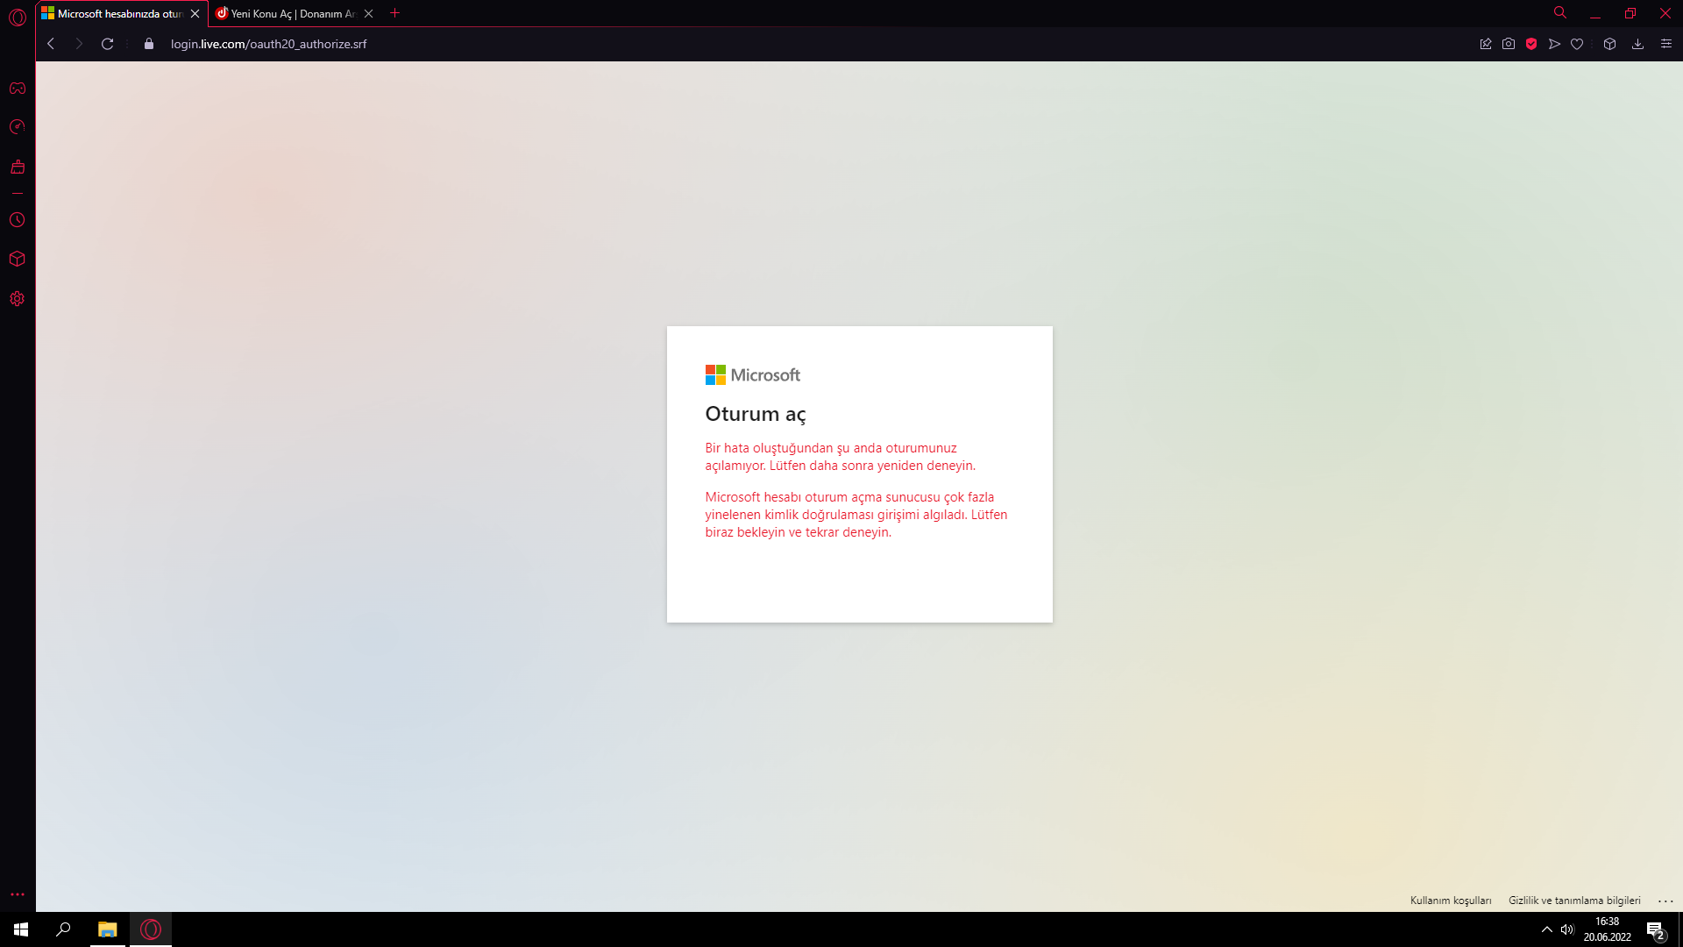
Task: Reload the login.live.com page
Action: [107, 44]
